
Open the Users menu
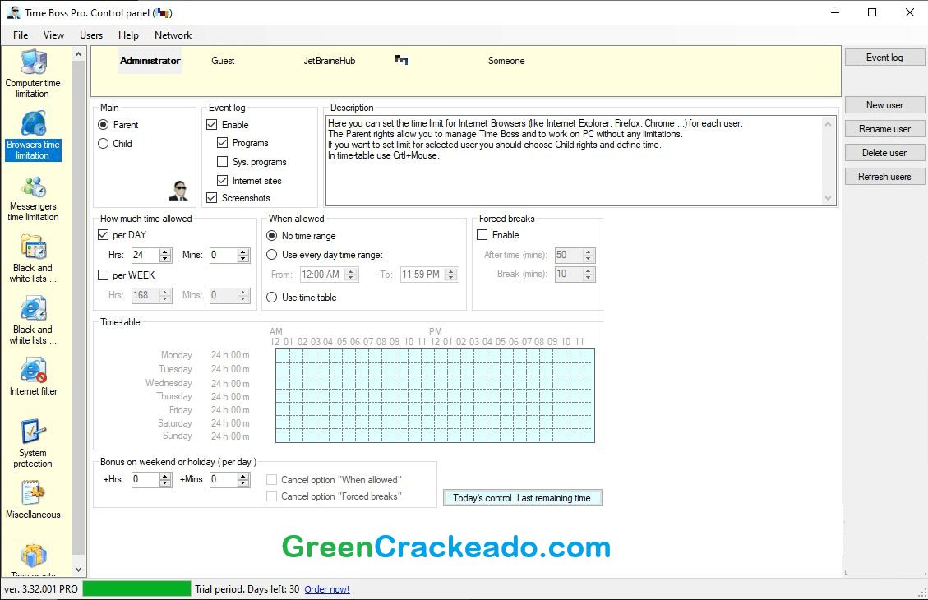(90, 35)
